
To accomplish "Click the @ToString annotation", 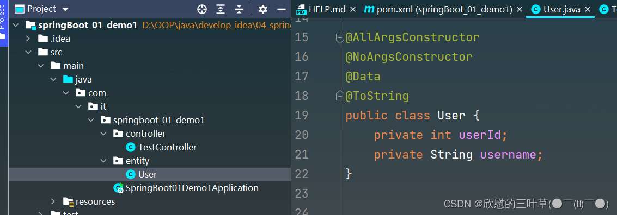I will tap(377, 96).
